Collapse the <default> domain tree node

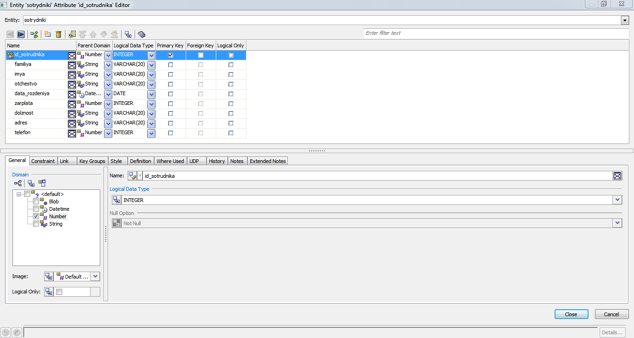click(19, 194)
